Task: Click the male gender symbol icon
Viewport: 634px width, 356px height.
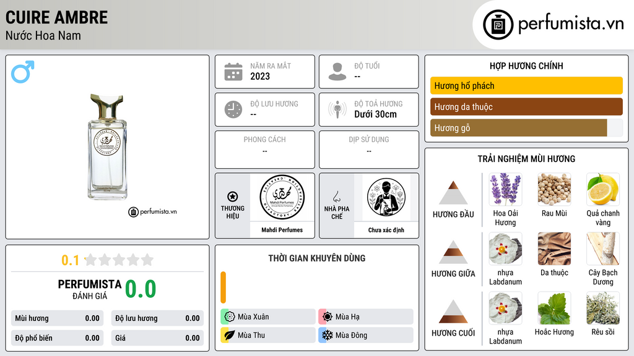Action: pos(23,72)
